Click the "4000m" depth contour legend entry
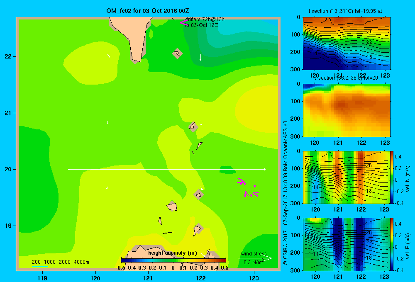This screenshot has height=282, width=415. [x=81, y=262]
